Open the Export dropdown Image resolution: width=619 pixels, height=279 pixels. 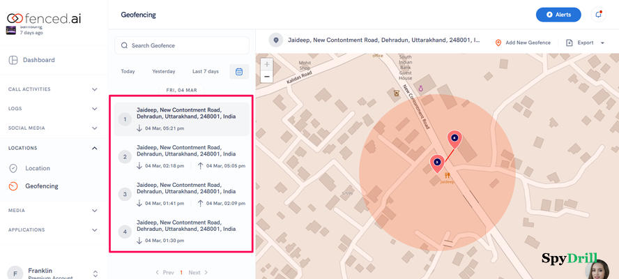pyautogui.click(x=585, y=43)
